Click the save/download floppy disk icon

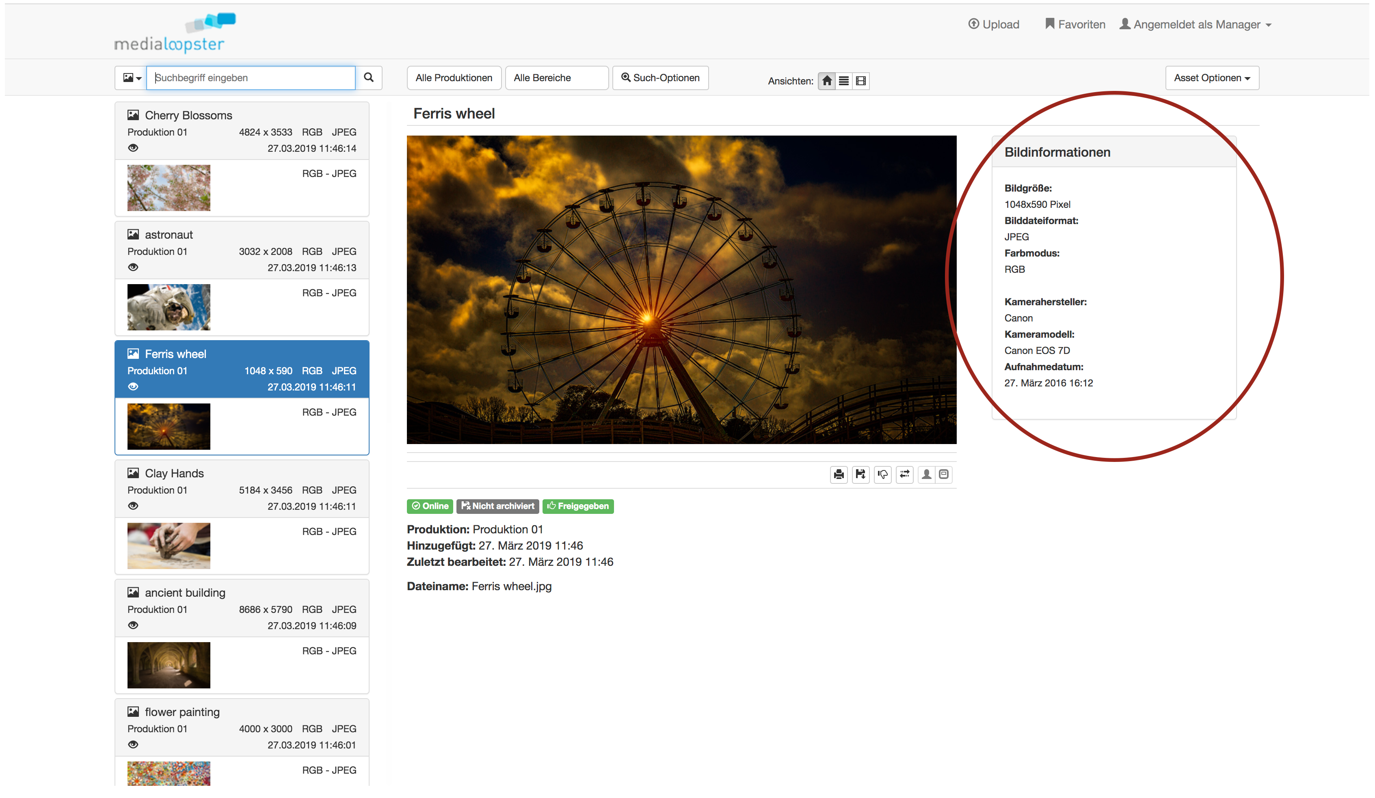coord(860,474)
